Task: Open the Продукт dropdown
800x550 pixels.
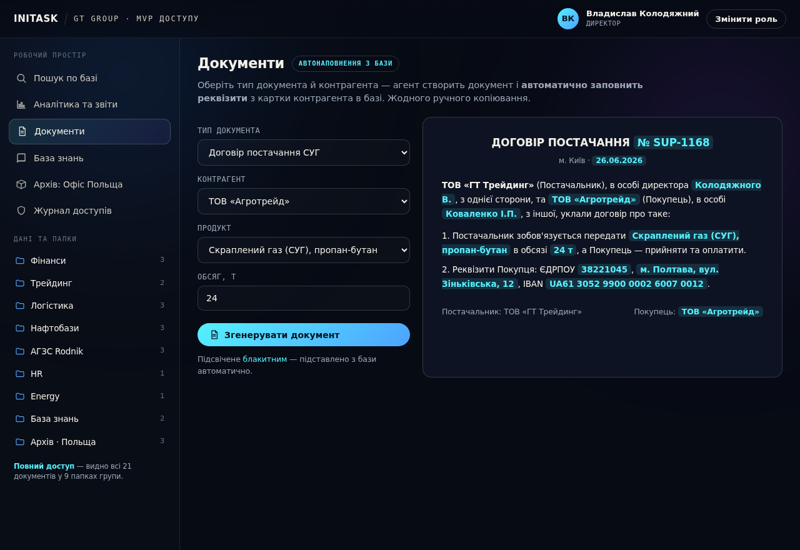Action: click(304, 250)
